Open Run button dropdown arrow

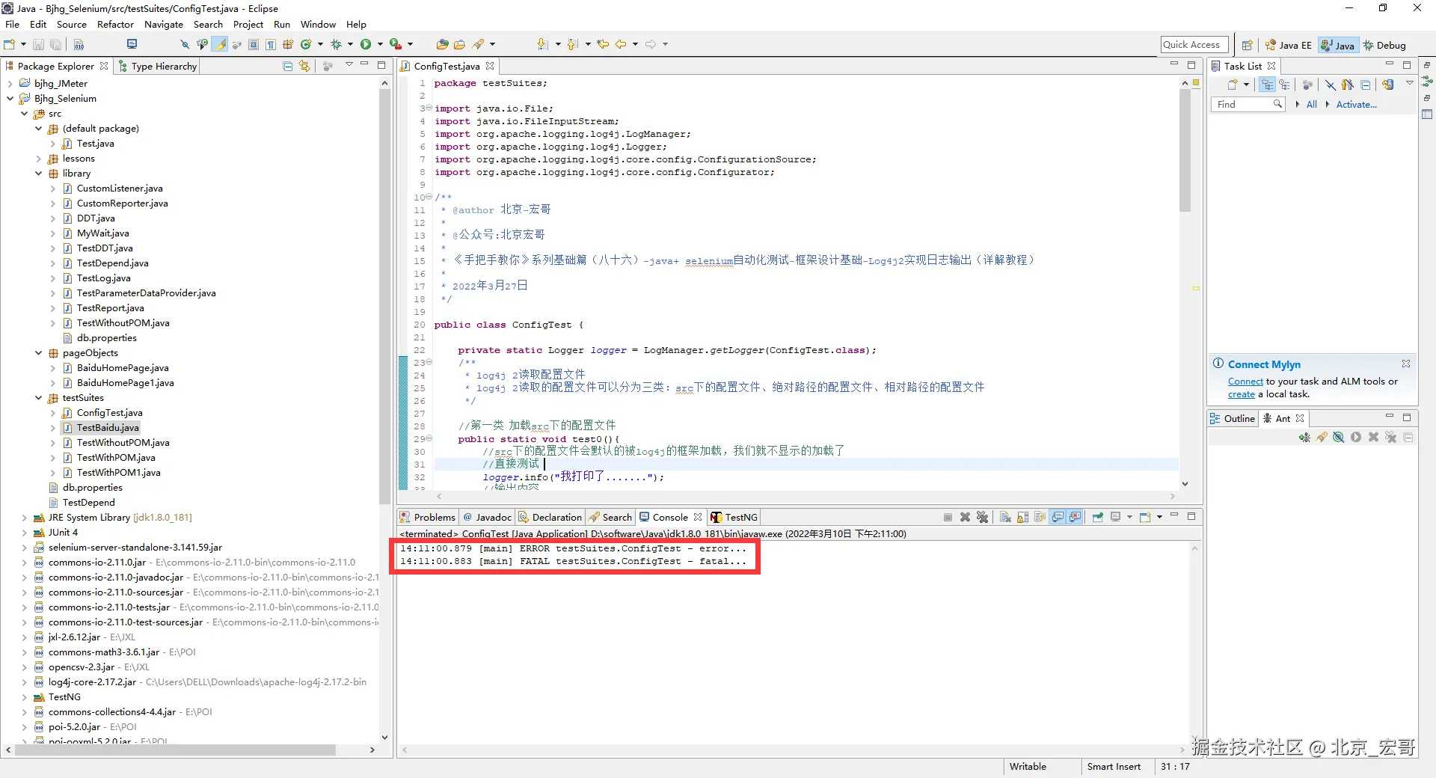coord(380,44)
